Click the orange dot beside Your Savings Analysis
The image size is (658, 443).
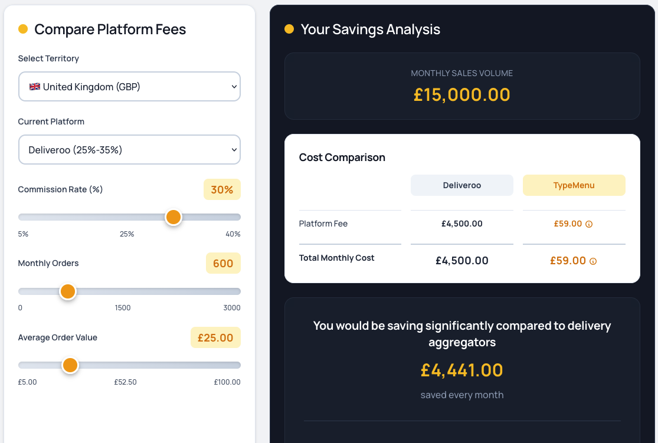289,28
